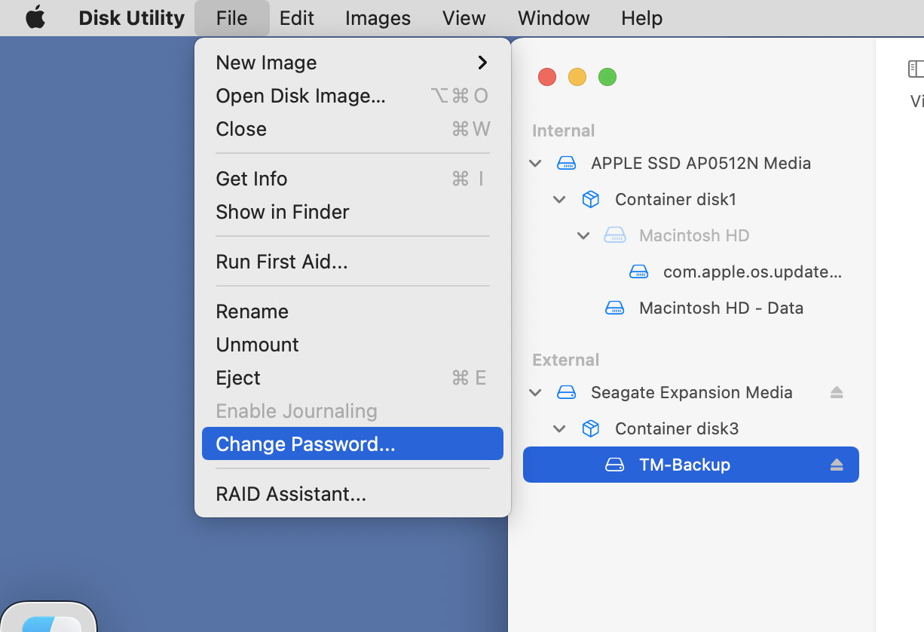Select Container disk3 in sidebar
924x632 pixels.
[x=691, y=428]
